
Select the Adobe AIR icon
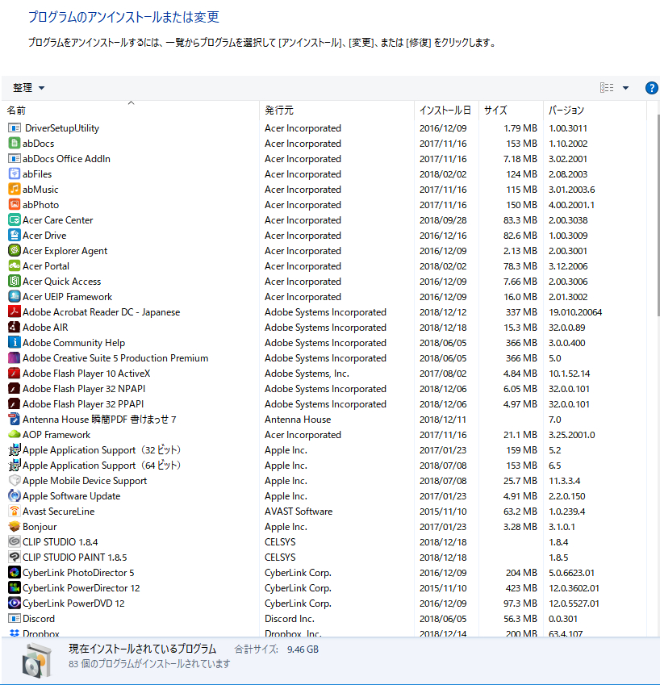pos(15,328)
